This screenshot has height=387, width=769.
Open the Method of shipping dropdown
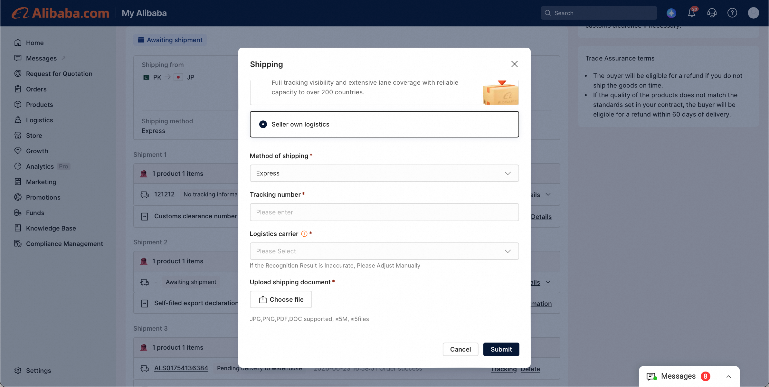click(x=384, y=173)
